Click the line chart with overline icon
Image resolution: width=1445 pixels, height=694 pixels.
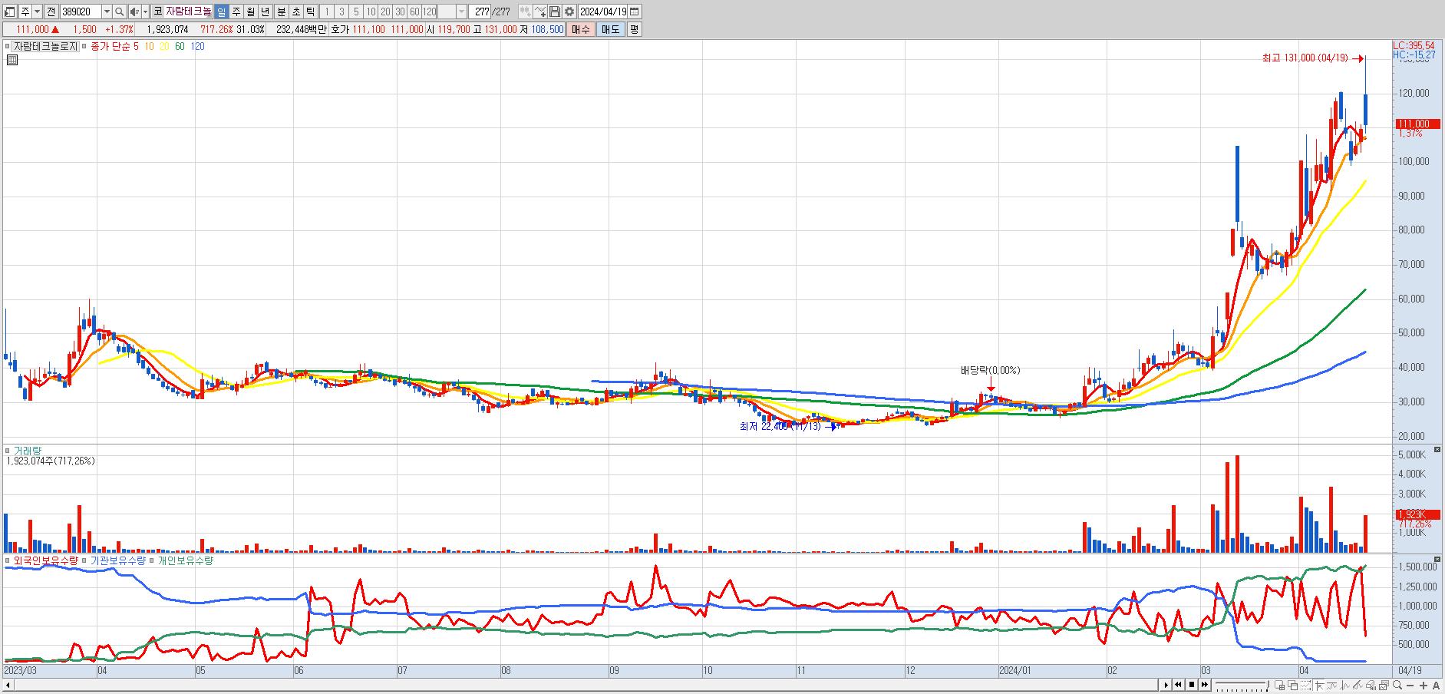pos(1331,685)
